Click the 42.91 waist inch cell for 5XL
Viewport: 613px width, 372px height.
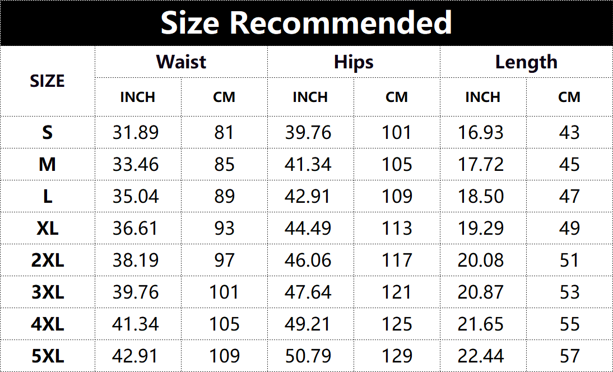pyautogui.click(x=136, y=356)
